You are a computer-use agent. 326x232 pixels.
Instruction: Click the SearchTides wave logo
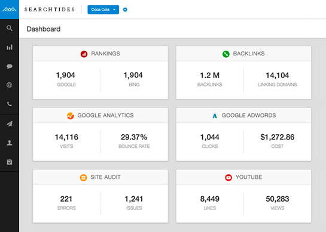point(10,10)
